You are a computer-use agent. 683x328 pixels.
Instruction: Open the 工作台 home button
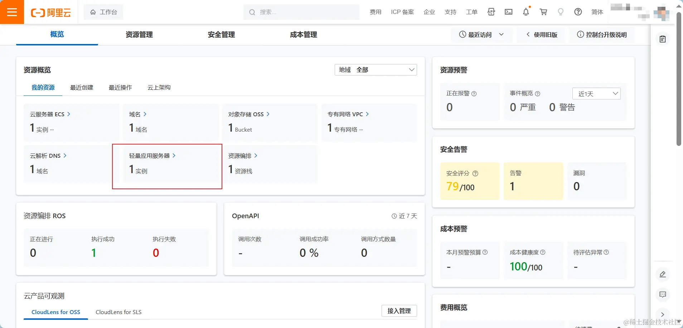click(x=103, y=12)
